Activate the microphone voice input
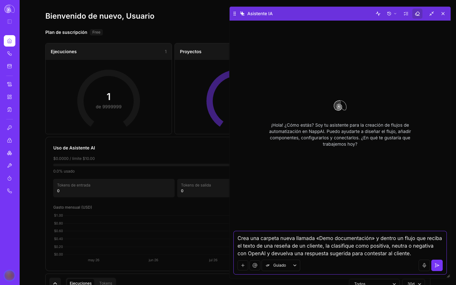This screenshot has height=285, width=456. pyautogui.click(x=424, y=265)
